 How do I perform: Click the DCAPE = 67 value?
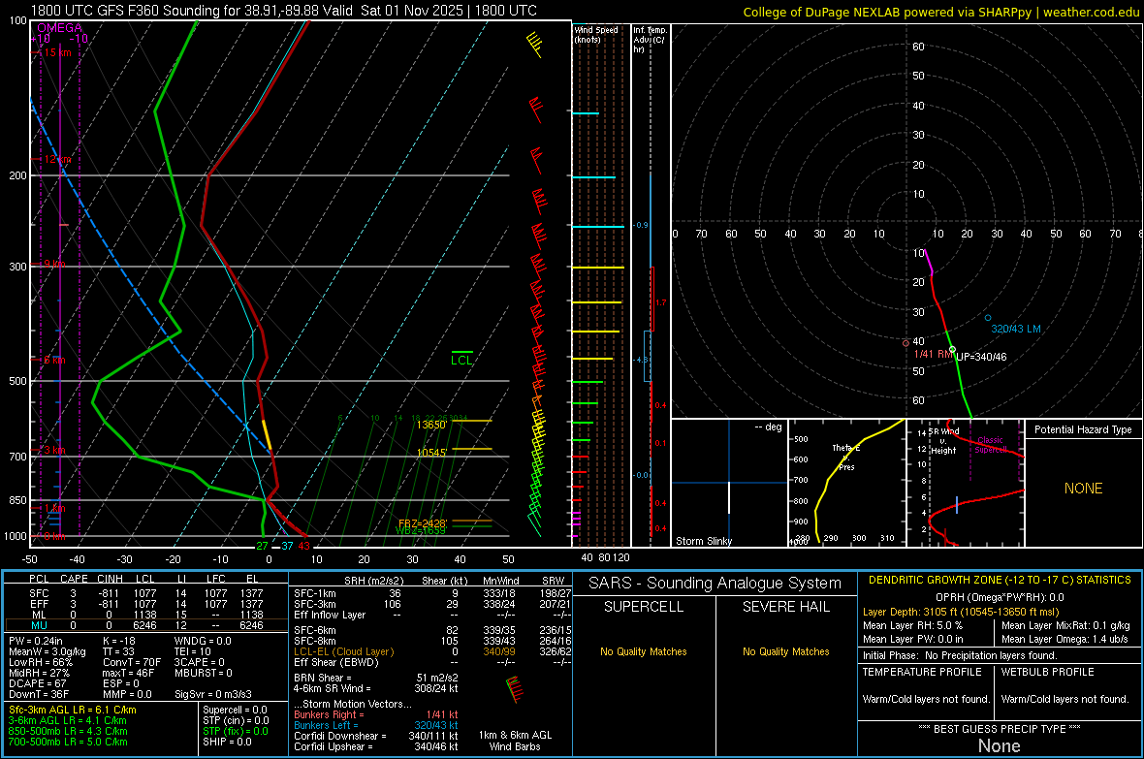click(37, 683)
